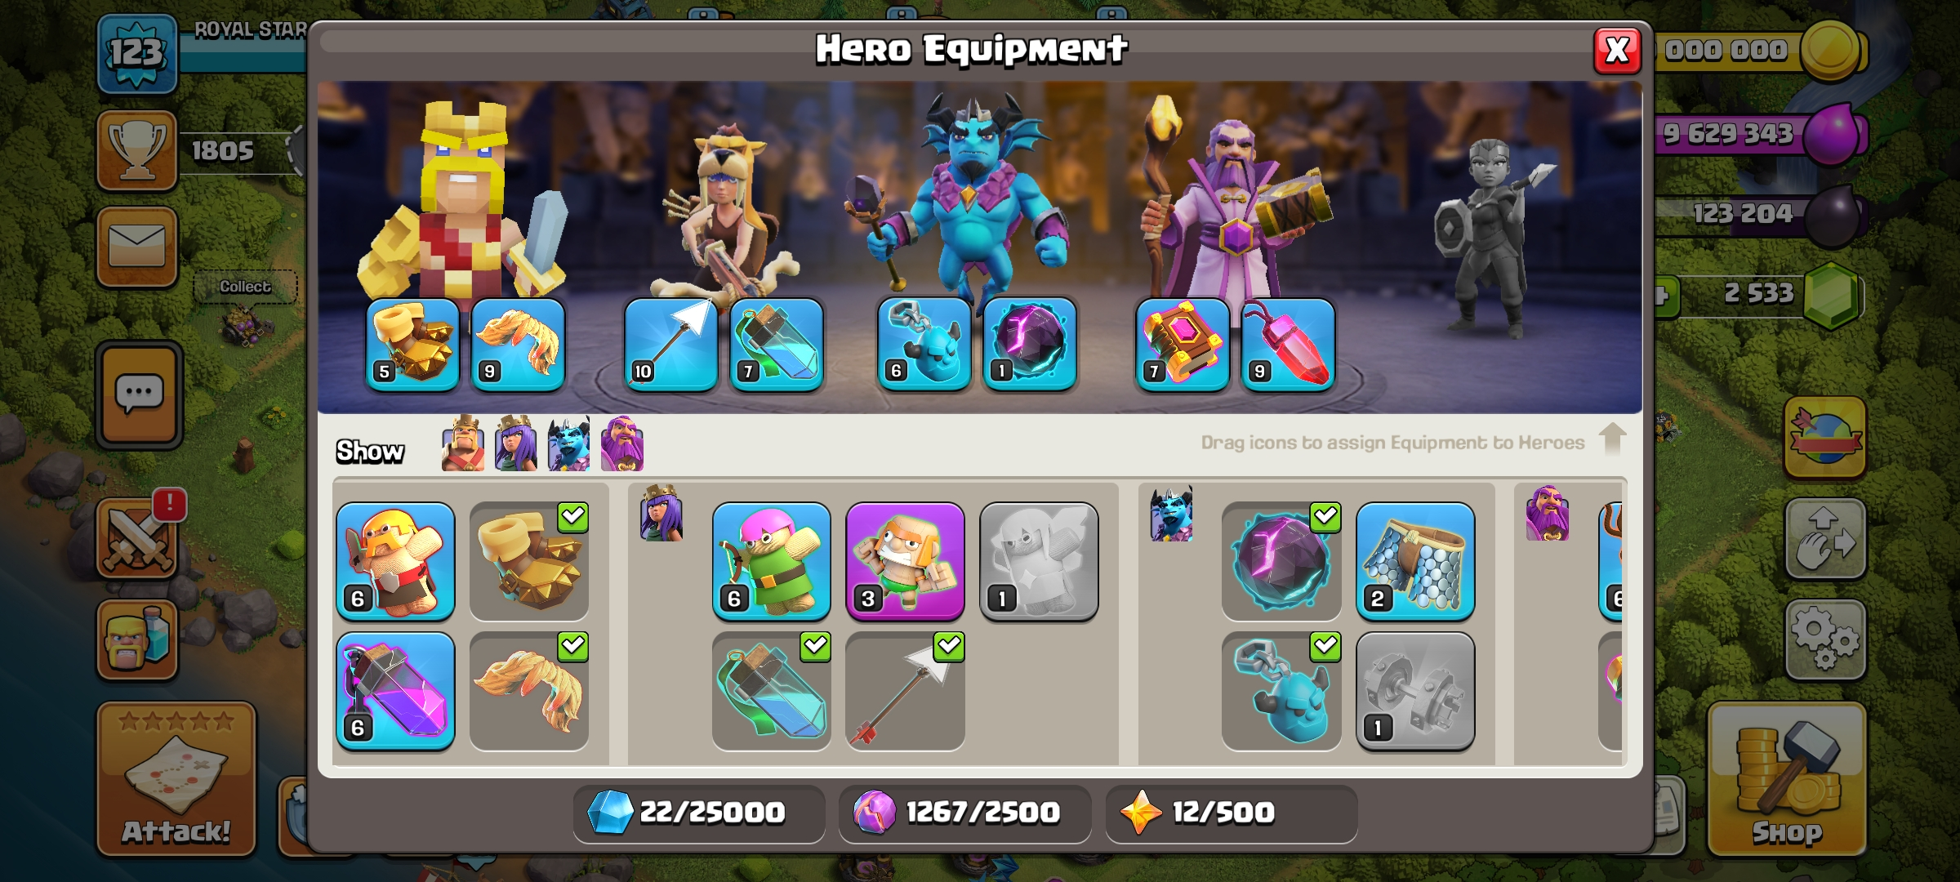This screenshot has height=882, width=1960.
Task: Choose the Archer Puppet equipment
Action: pos(771,561)
